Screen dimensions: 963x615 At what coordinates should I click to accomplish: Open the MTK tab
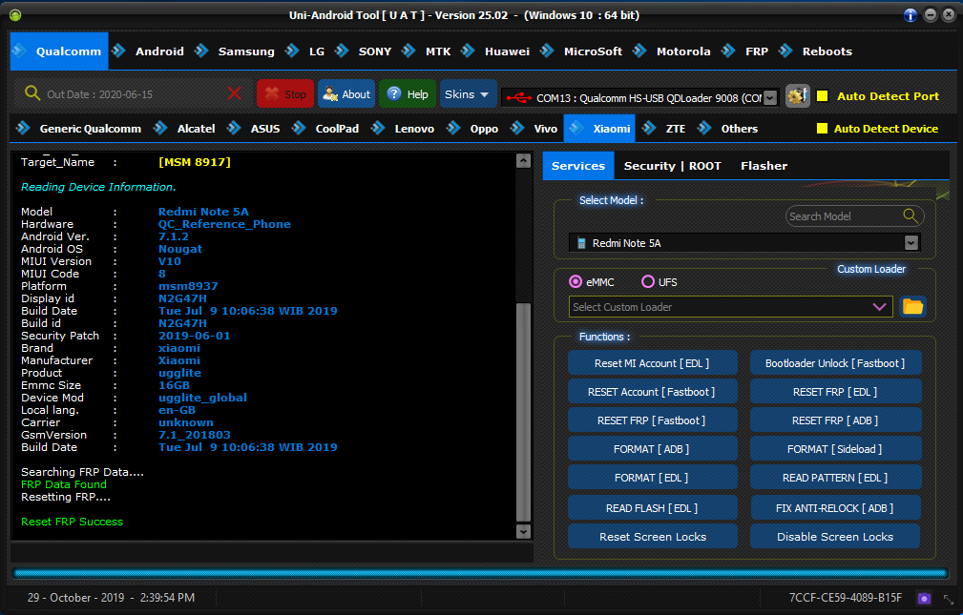coord(438,51)
